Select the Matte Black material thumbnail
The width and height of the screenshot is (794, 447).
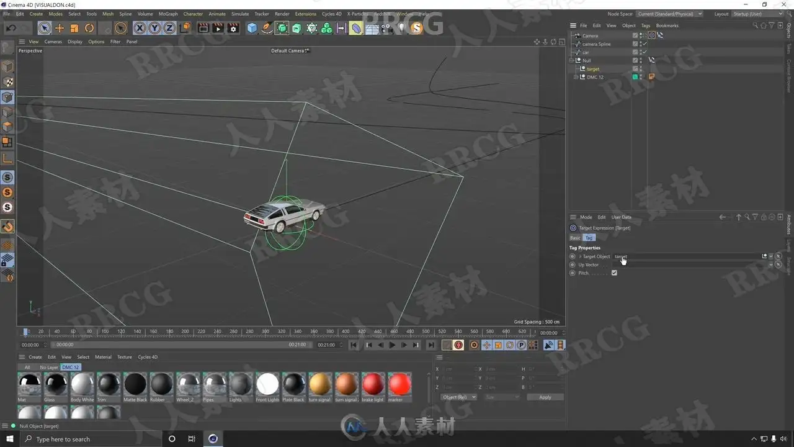[x=135, y=384]
